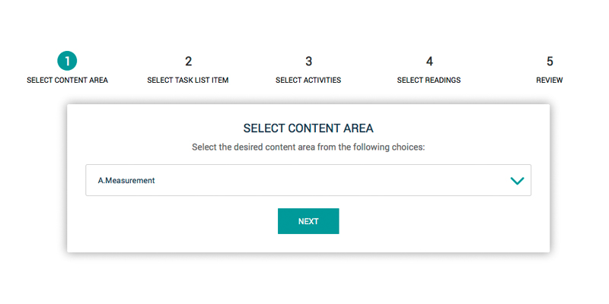Go to the REVIEW step label

[550, 80]
